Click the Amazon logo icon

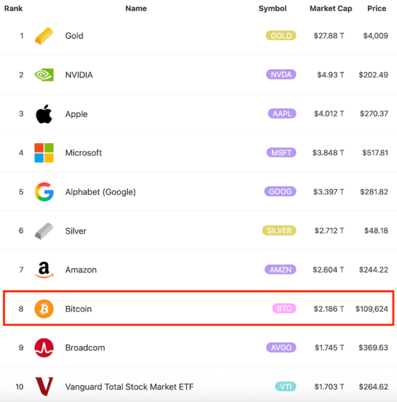pos(43,270)
